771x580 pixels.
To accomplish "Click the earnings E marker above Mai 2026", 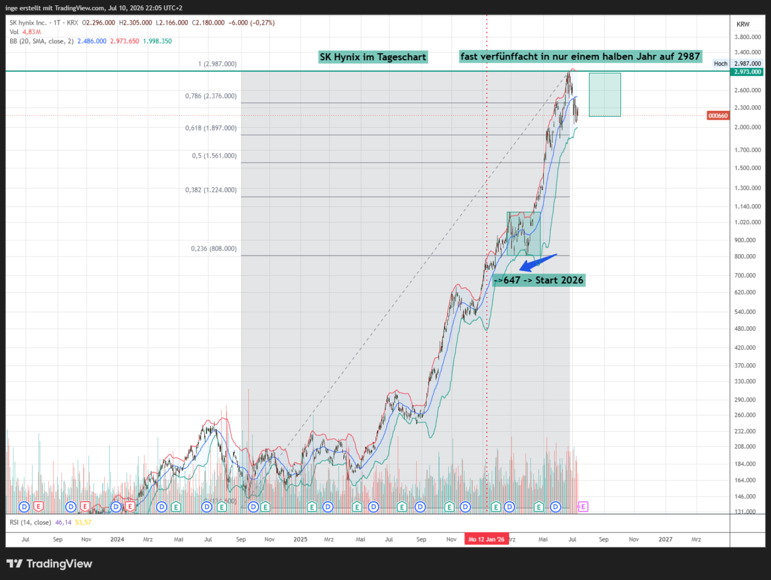I will (538, 507).
